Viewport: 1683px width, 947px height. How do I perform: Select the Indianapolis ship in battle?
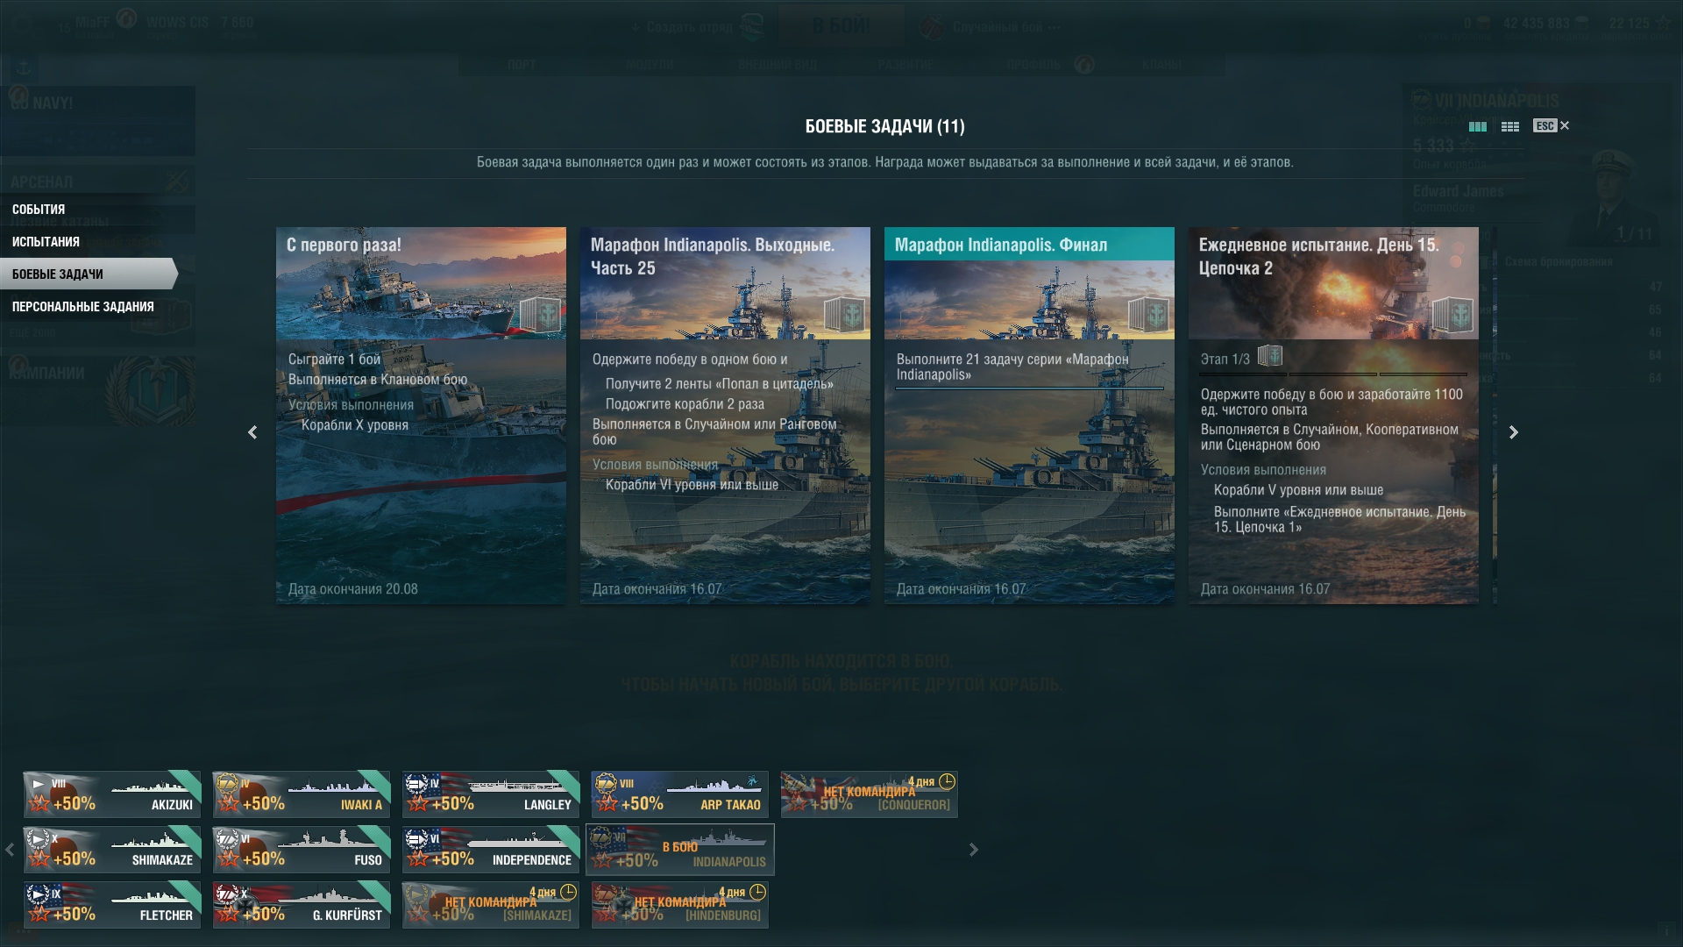tap(680, 850)
